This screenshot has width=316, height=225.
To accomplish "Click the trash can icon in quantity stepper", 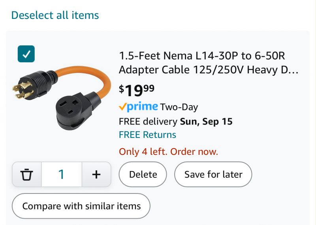I will [27, 174].
